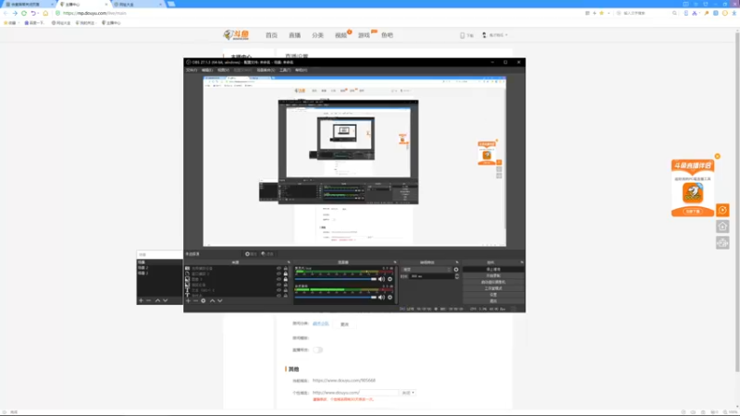The width and height of the screenshot is (740, 416).
Task: Pop out the sources dock panel
Action: click(289, 263)
